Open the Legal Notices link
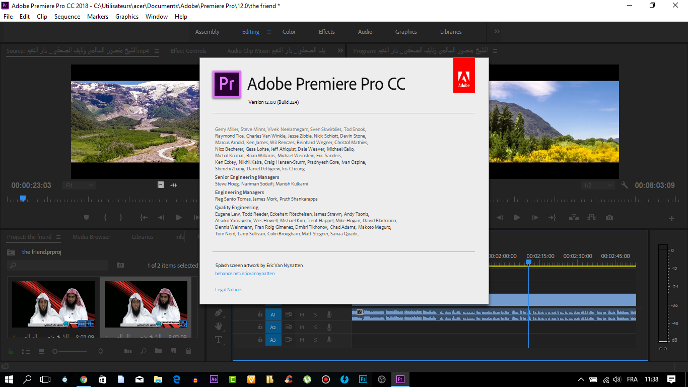The height and width of the screenshot is (387, 688). 229,290
